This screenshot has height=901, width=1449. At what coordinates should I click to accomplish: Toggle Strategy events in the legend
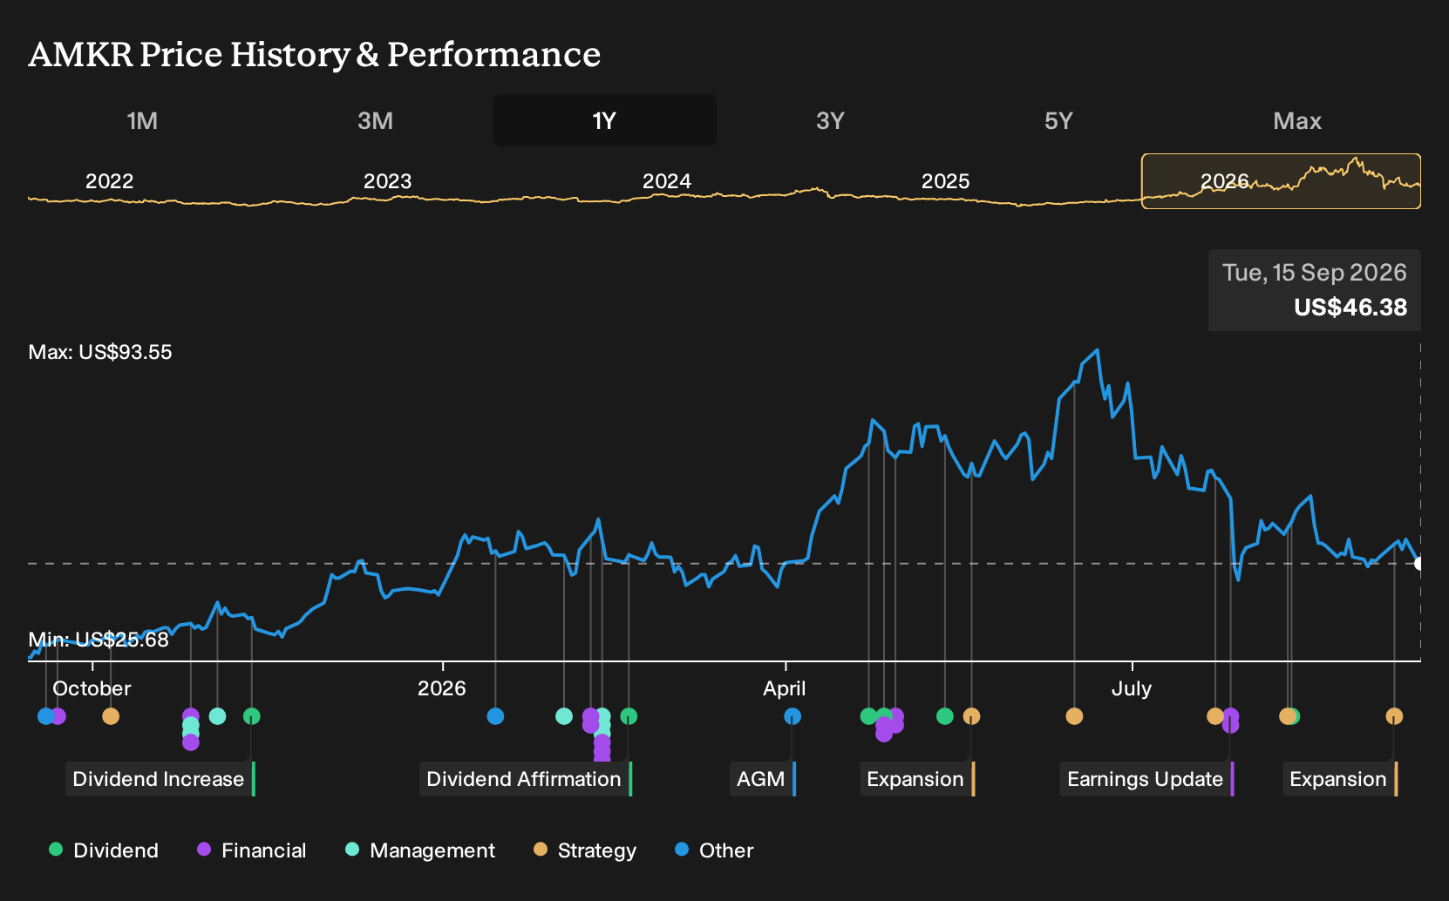click(585, 850)
